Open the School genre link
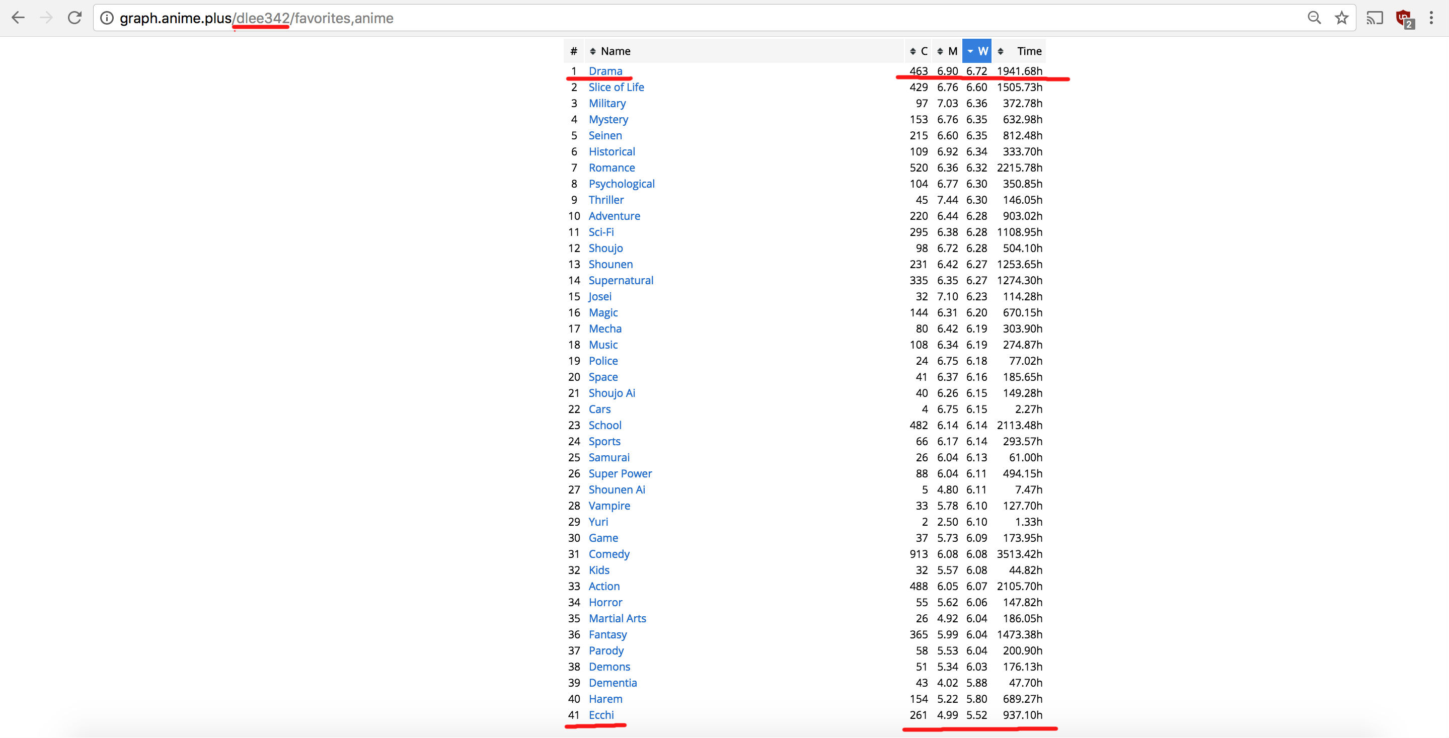Screen dimensions: 1449x738 tap(604, 426)
